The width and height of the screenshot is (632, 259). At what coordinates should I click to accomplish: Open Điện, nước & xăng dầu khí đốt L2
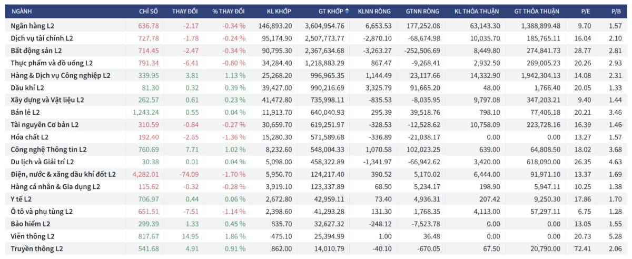[x=63, y=174]
